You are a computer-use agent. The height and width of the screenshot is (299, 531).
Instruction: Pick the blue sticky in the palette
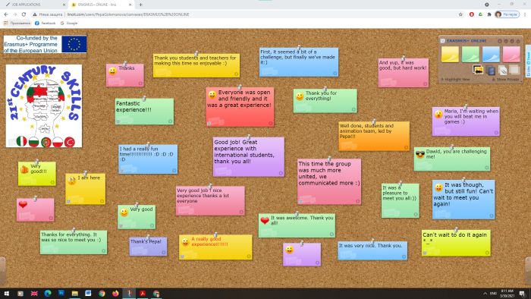(x=491, y=54)
